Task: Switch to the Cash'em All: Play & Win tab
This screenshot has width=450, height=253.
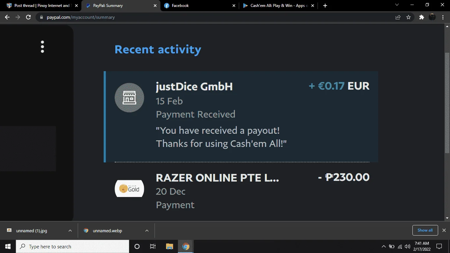Action: pos(279,6)
